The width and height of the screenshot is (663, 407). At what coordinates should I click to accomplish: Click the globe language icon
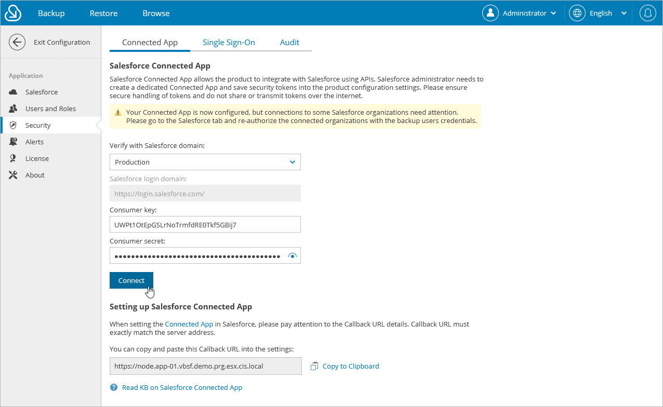tap(577, 13)
